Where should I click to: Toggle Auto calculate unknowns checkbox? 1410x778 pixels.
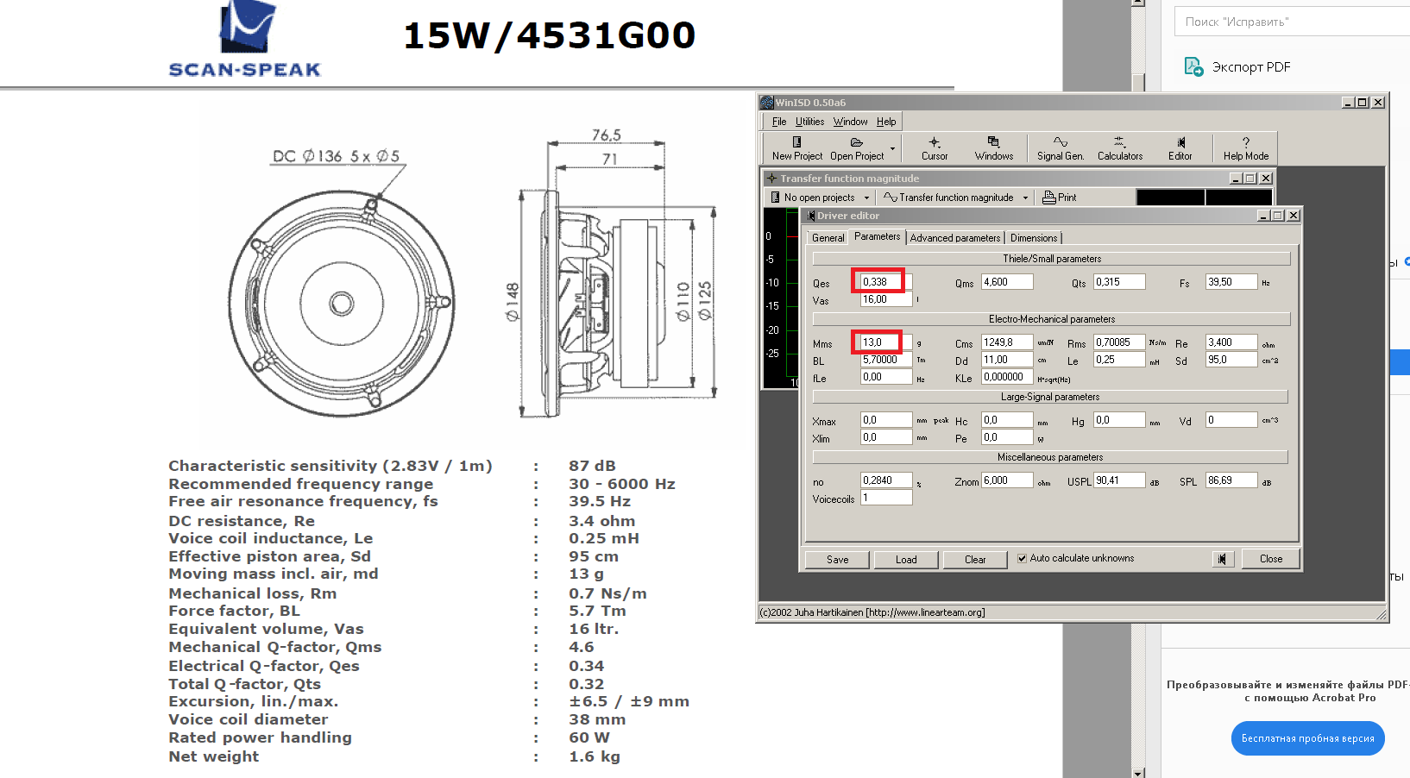(x=1022, y=559)
